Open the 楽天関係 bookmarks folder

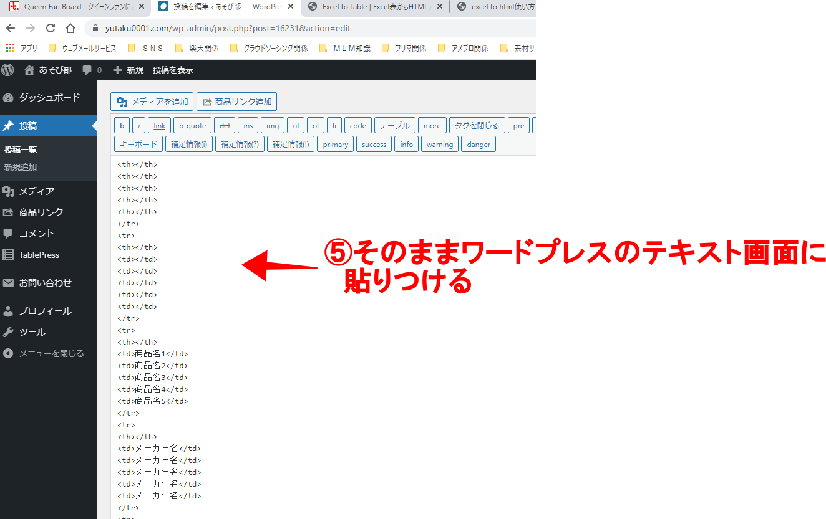tap(204, 47)
